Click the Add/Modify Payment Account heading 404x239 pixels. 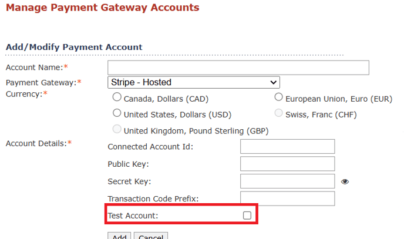(74, 47)
